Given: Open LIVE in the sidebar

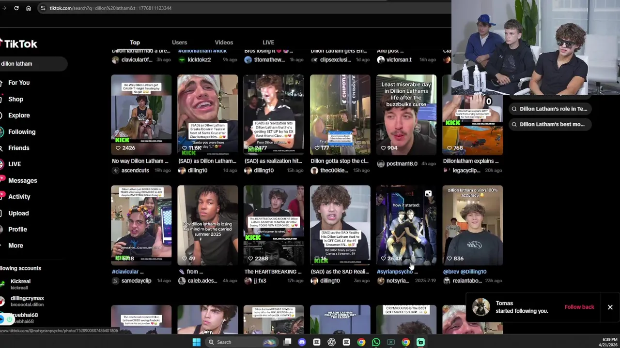Looking at the screenshot, I should coord(15,164).
